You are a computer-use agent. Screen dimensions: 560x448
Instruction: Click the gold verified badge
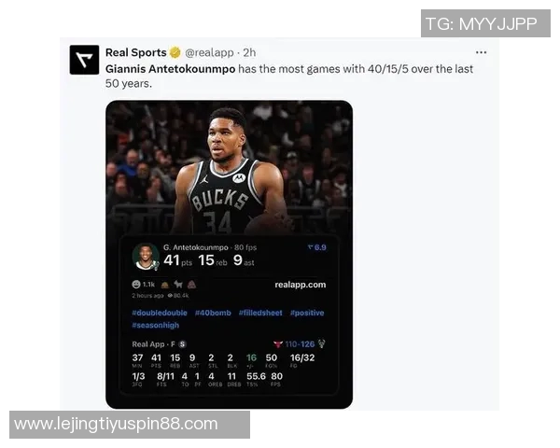(x=175, y=52)
